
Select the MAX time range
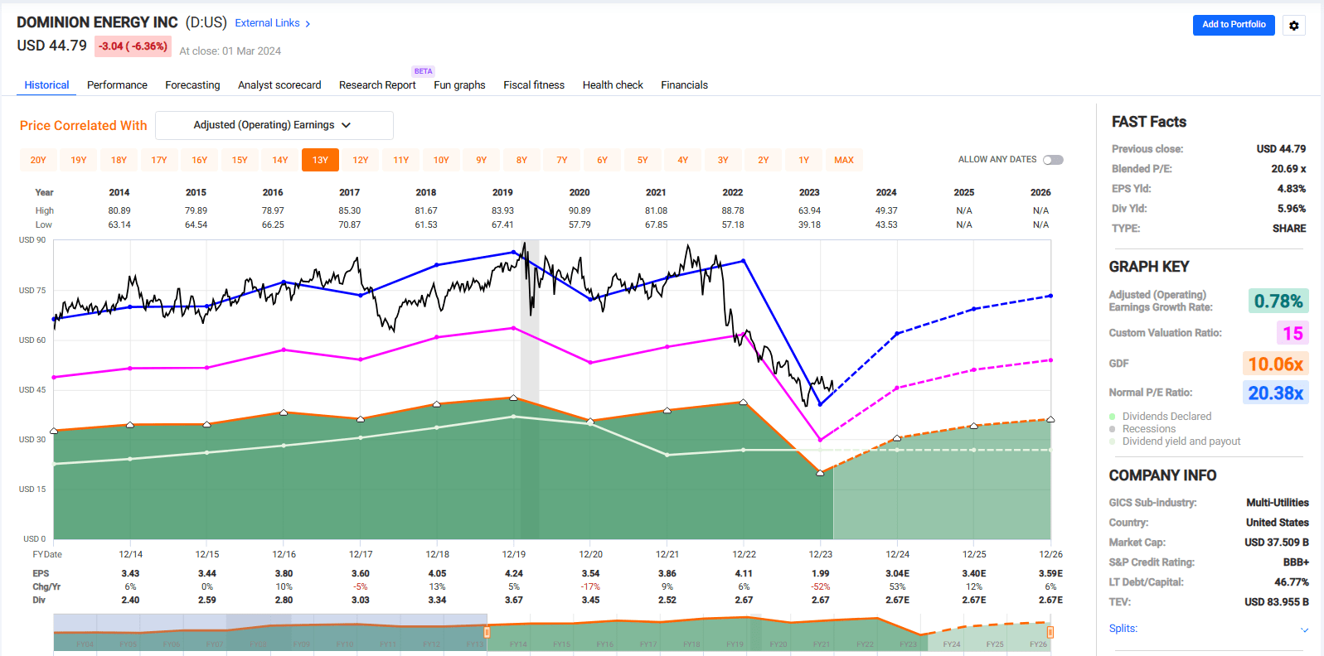[844, 160]
